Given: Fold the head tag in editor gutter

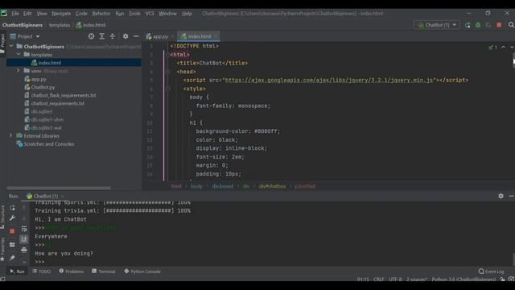Looking at the screenshot, I should coord(168,72).
